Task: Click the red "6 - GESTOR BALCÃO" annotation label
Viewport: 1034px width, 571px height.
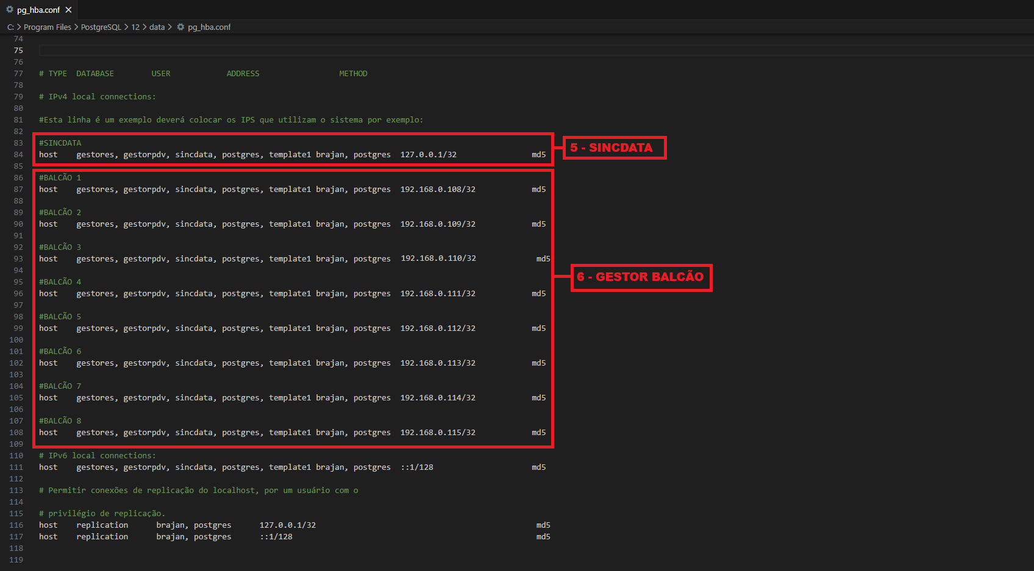Action: tap(641, 277)
